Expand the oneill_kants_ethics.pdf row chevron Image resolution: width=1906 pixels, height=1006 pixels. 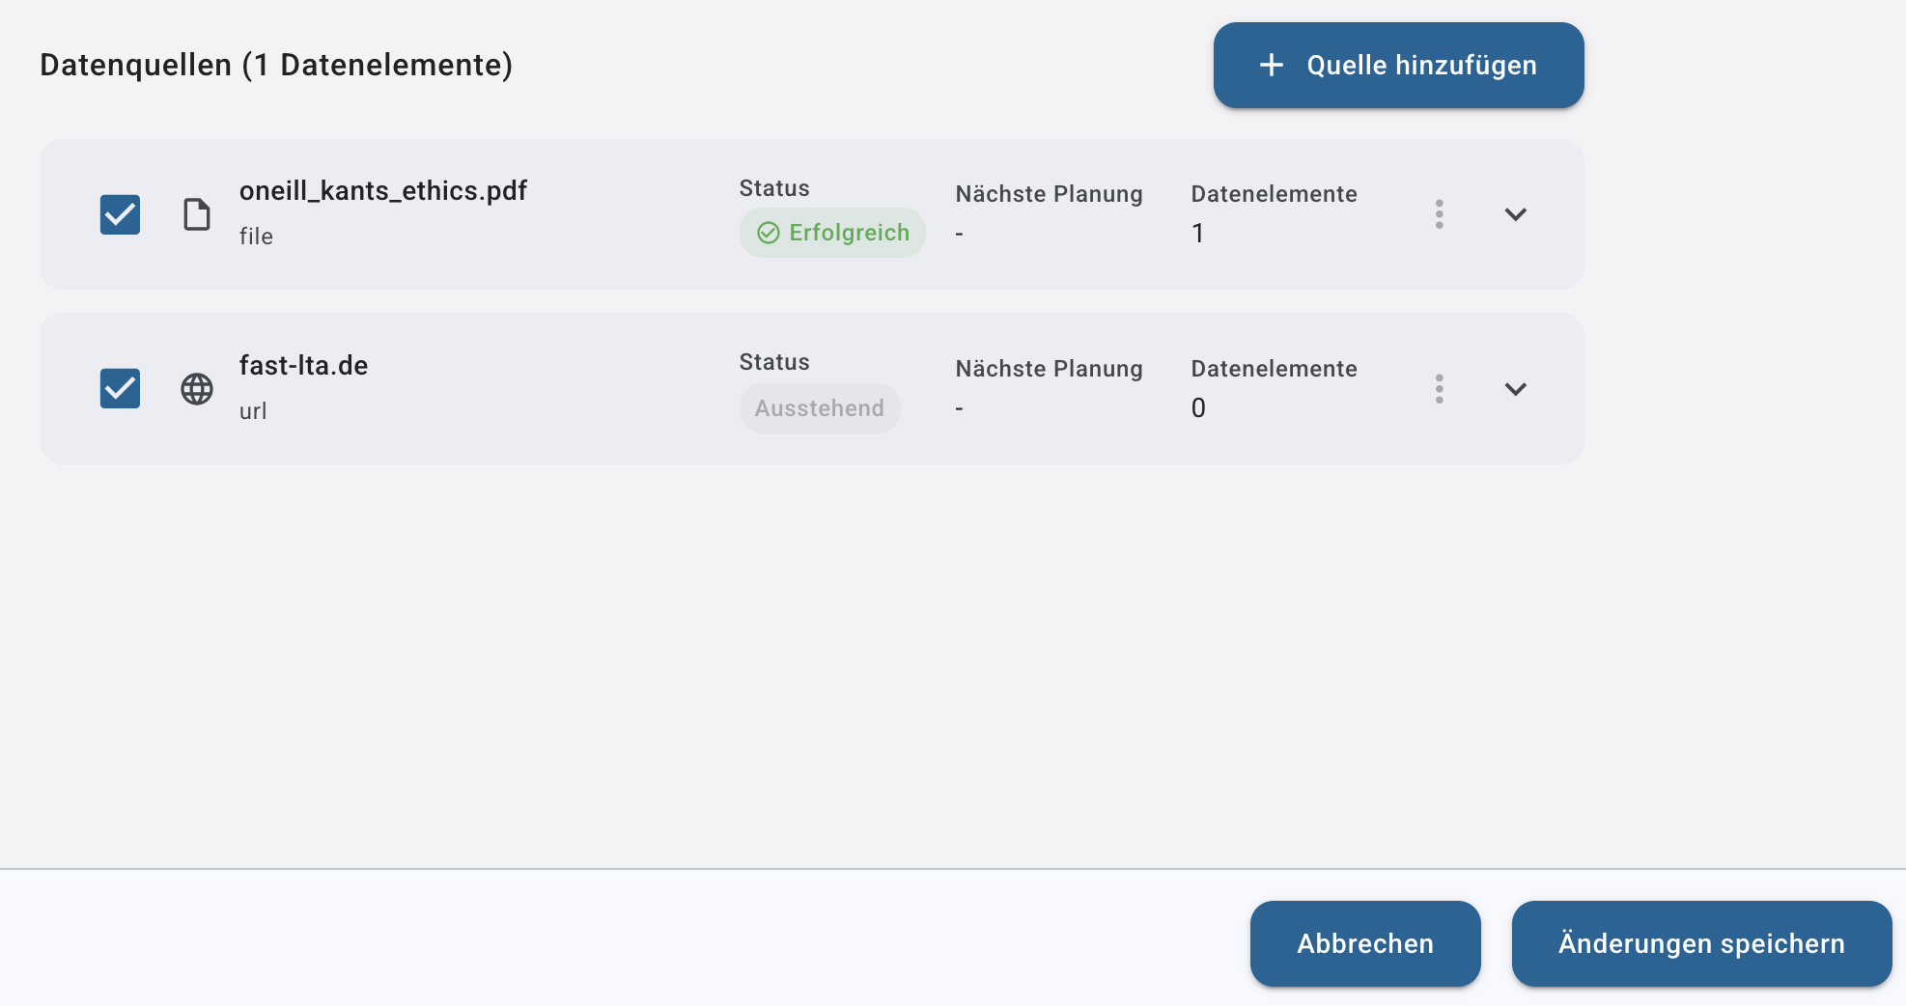(x=1516, y=214)
